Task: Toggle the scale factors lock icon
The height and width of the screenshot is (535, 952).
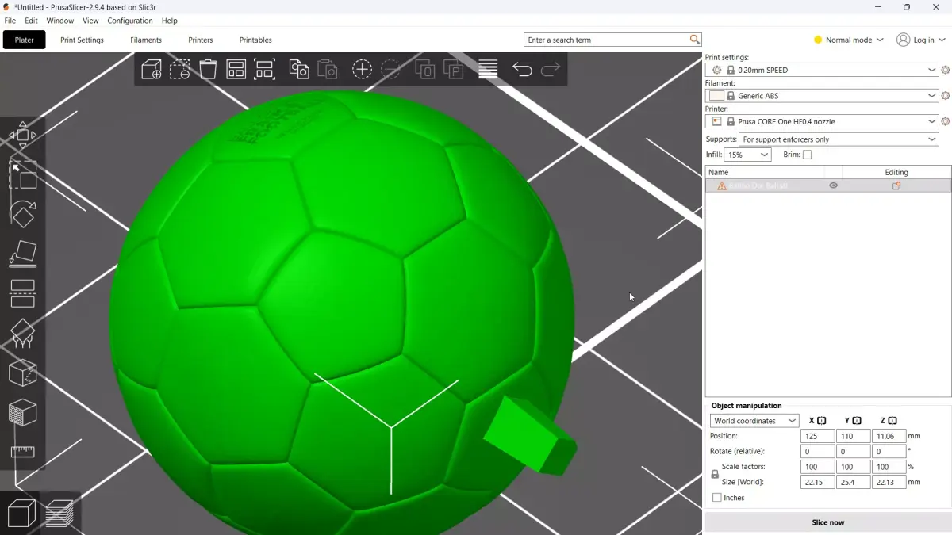Action: tap(715, 474)
